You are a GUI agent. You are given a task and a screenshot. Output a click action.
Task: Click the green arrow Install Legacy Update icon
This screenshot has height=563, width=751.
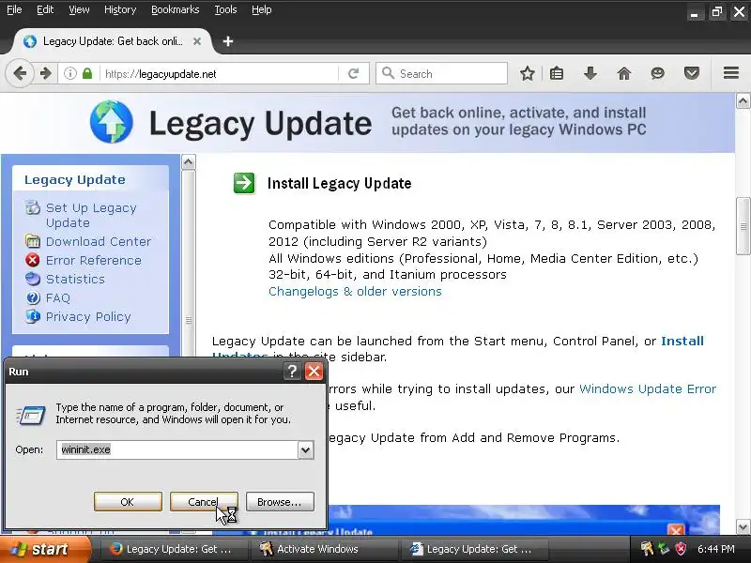pos(244,183)
